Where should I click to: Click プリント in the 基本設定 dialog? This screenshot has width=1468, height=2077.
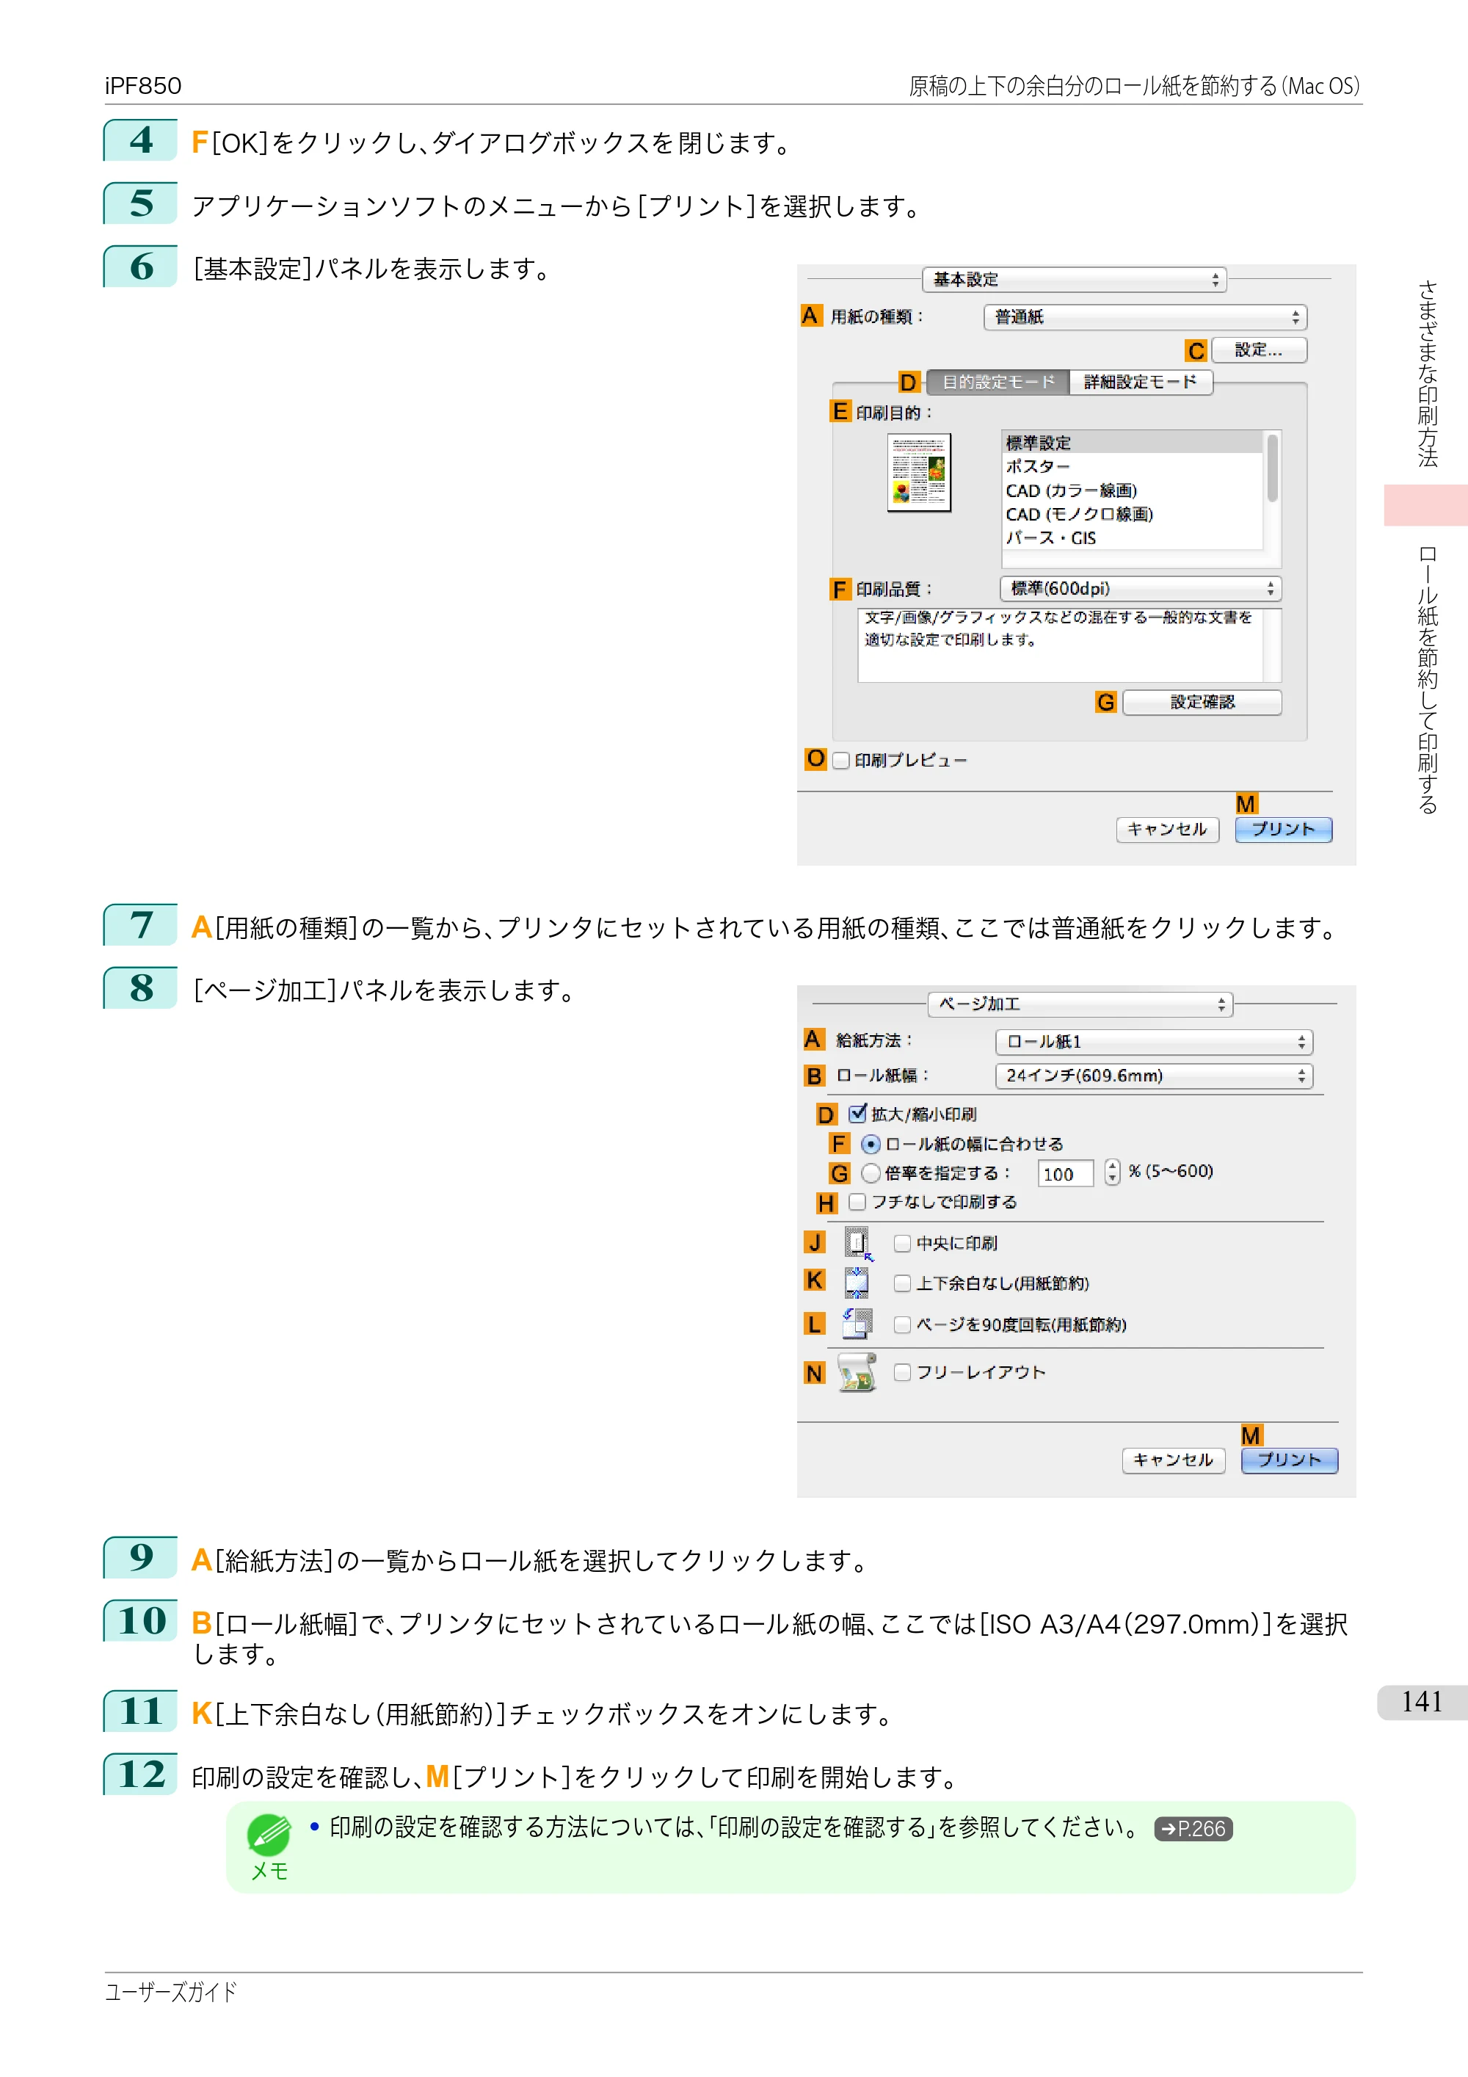[x=1284, y=830]
